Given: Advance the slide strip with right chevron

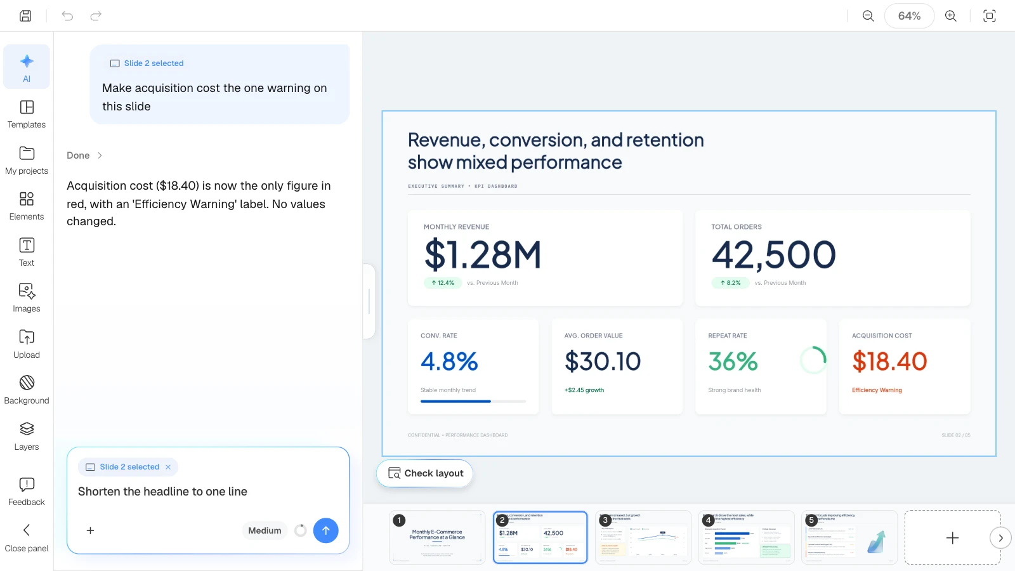Looking at the screenshot, I should 1000,538.
